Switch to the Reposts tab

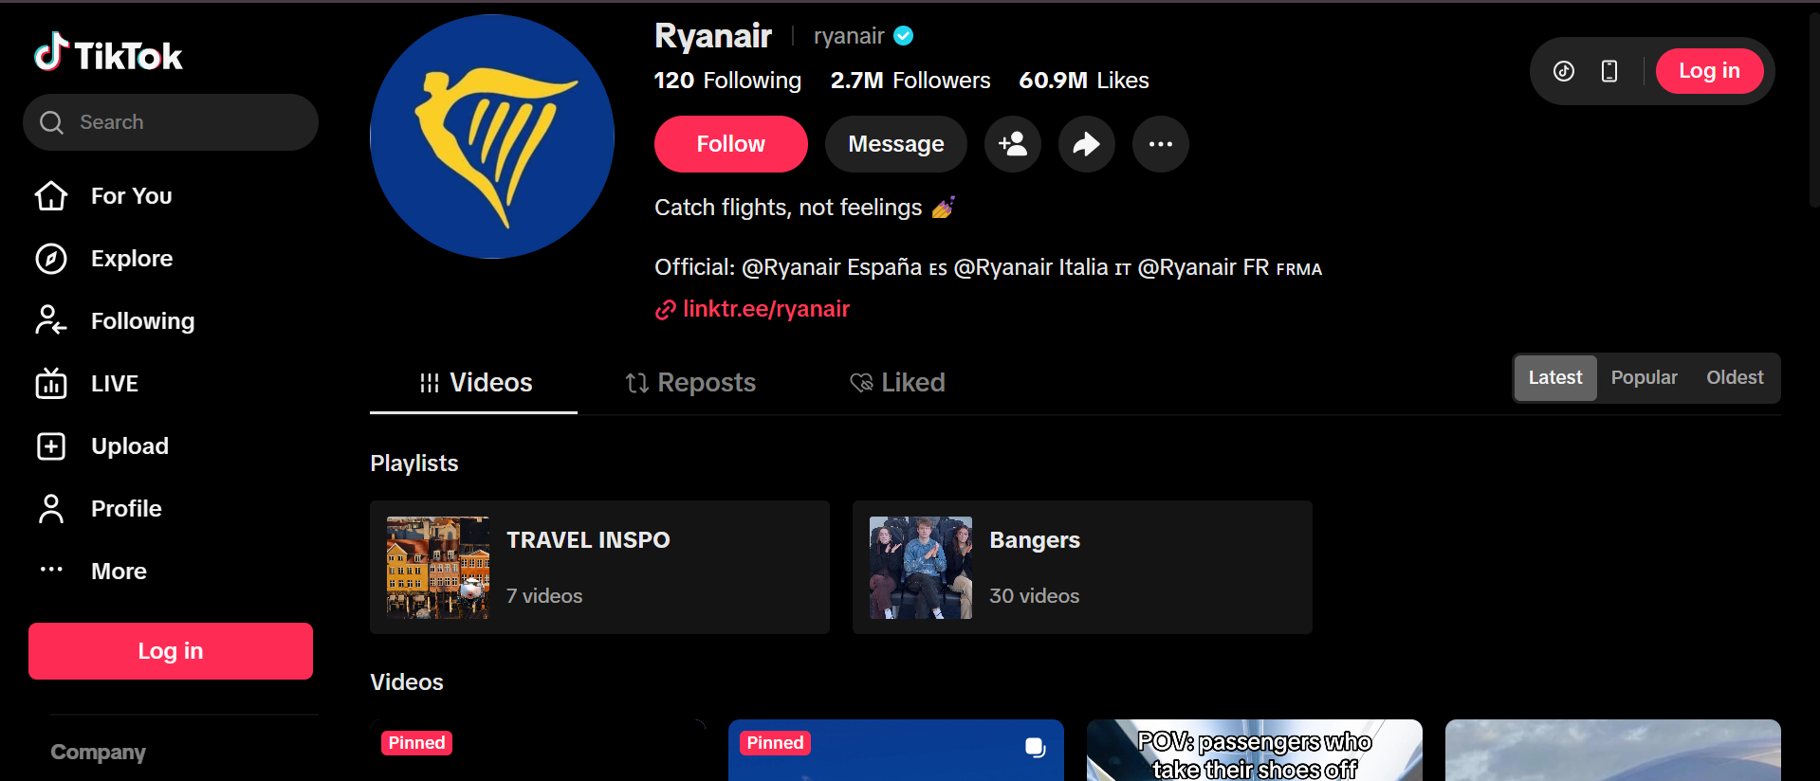click(x=690, y=383)
